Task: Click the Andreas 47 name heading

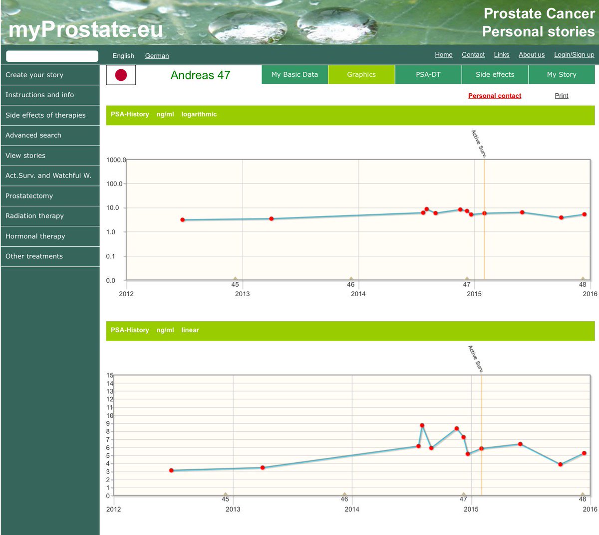Action: point(200,75)
